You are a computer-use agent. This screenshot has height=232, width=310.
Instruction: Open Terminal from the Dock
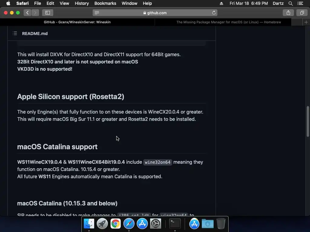[175, 224]
